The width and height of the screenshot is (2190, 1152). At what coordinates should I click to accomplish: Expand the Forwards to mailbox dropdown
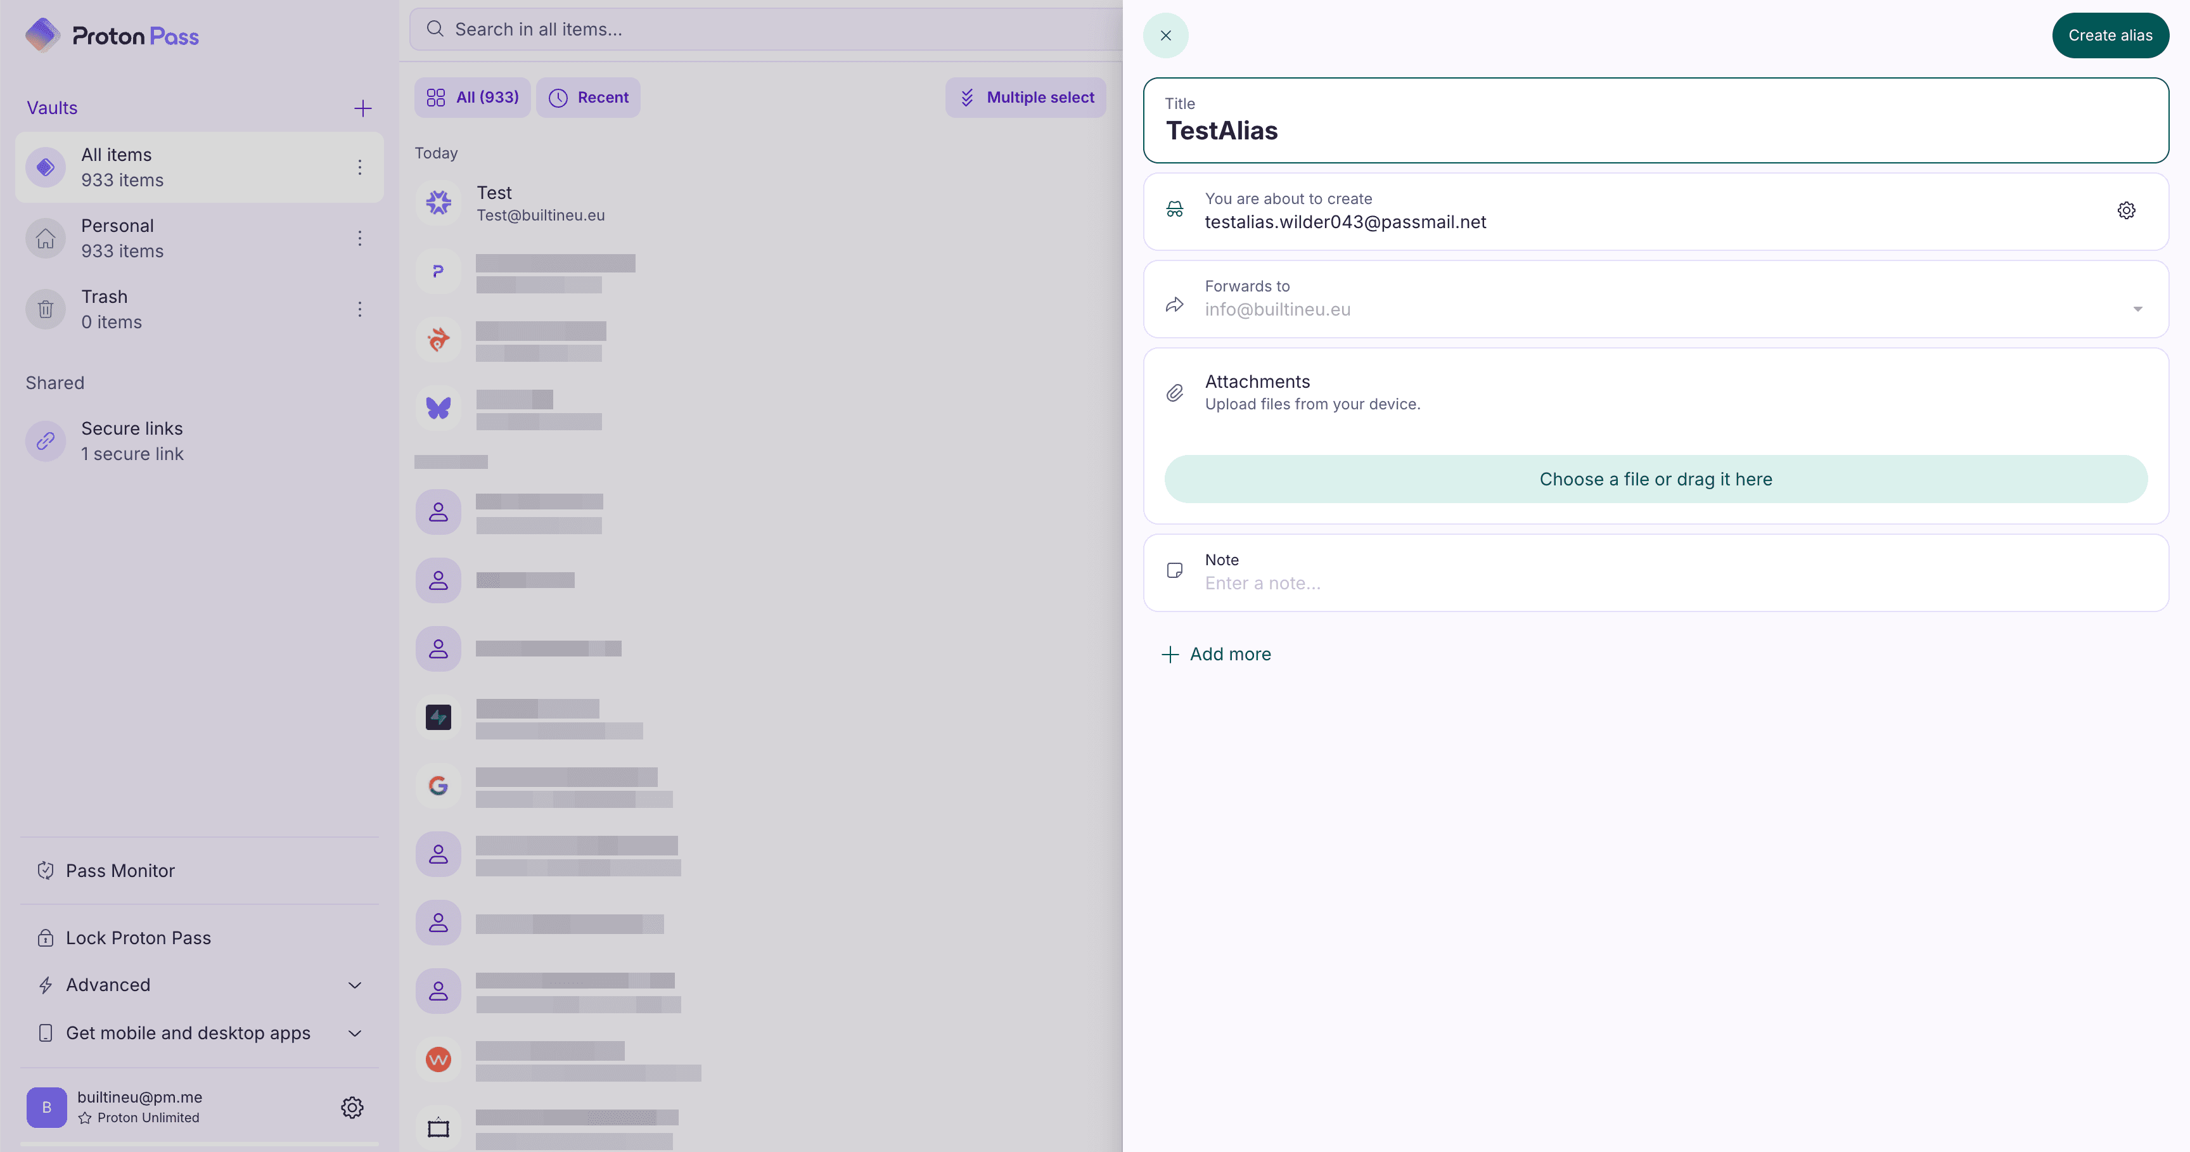click(x=2136, y=309)
